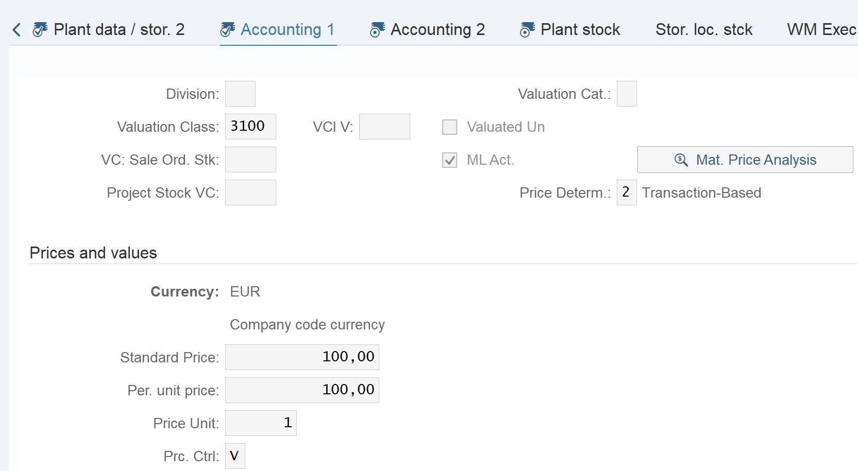
Task: Click the Accounting 1 tab icon
Action: (x=227, y=30)
